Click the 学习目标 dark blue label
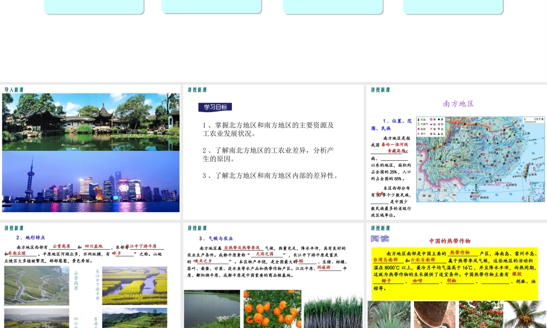The width and height of the screenshot is (547, 328). coord(215,107)
